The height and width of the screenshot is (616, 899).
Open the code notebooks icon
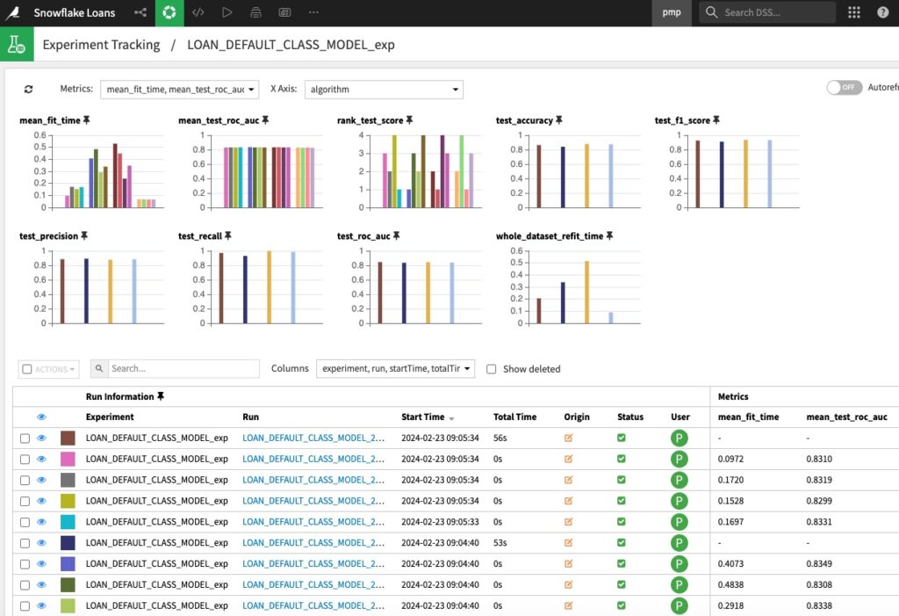pyautogui.click(x=198, y=12)
